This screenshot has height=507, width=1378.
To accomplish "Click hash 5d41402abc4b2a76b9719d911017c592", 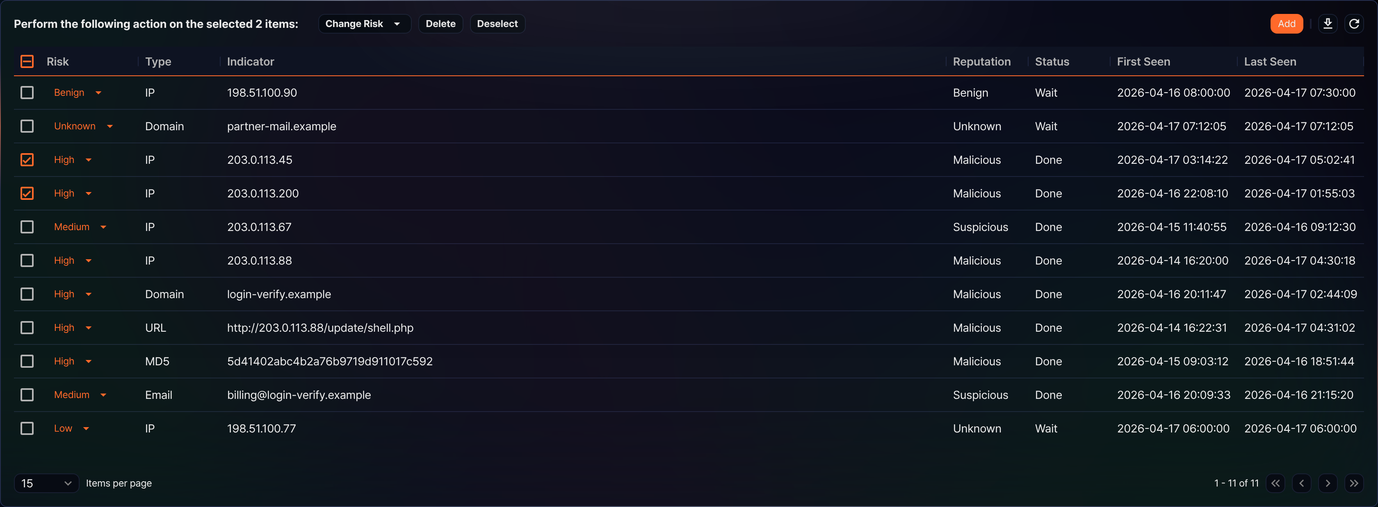I will 329,361.
